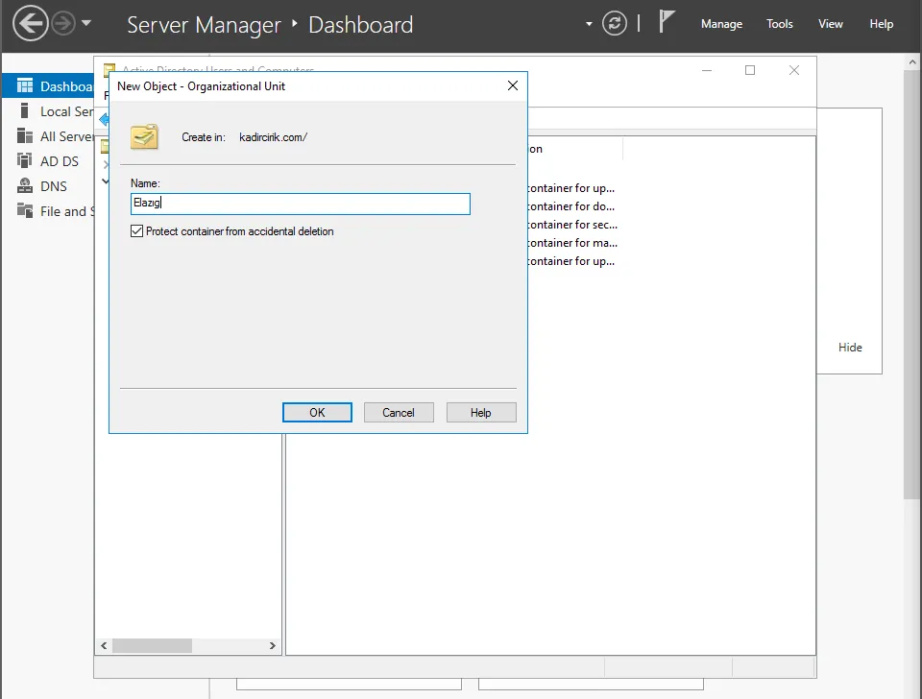Click the horizontal scrollbar thumb in tree pane

[153, 645]
